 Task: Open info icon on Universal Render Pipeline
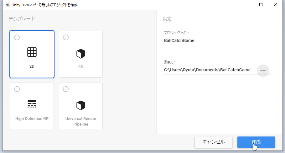66,89
